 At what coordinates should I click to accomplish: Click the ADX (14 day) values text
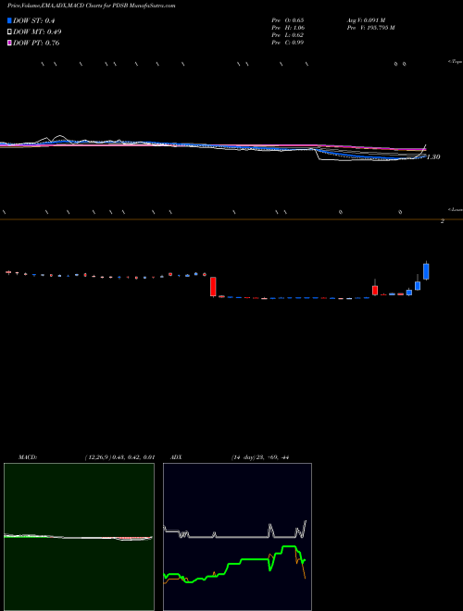tap(259, 457)
